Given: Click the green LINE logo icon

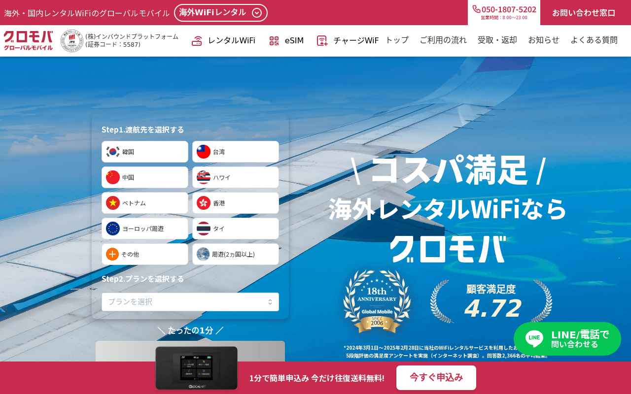Looking at the screenshot, I should (x=534, y=339).
